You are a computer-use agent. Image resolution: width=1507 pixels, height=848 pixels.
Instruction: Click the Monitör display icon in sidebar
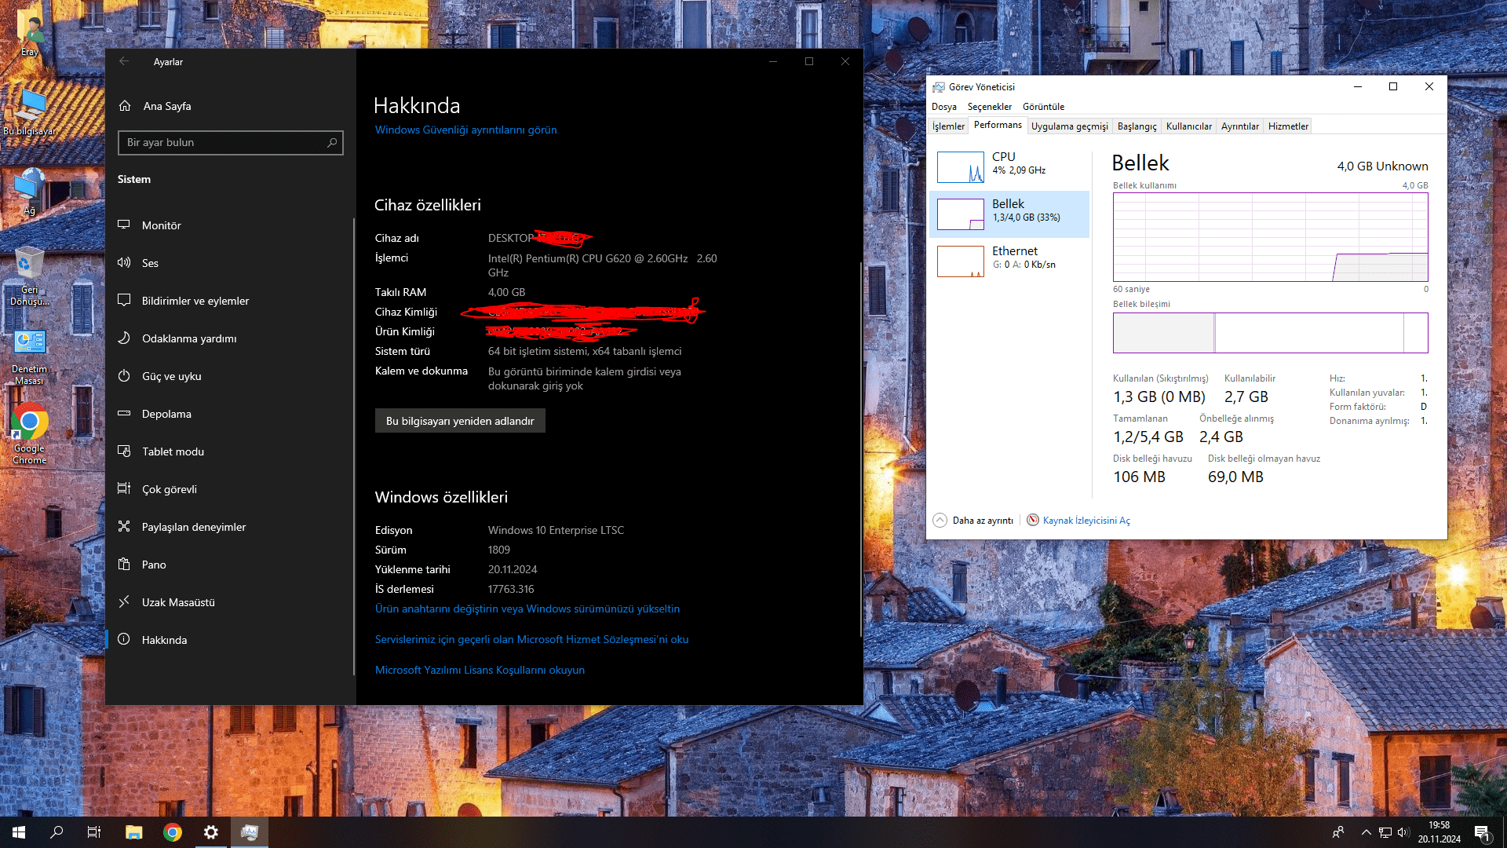coord(124,225)
